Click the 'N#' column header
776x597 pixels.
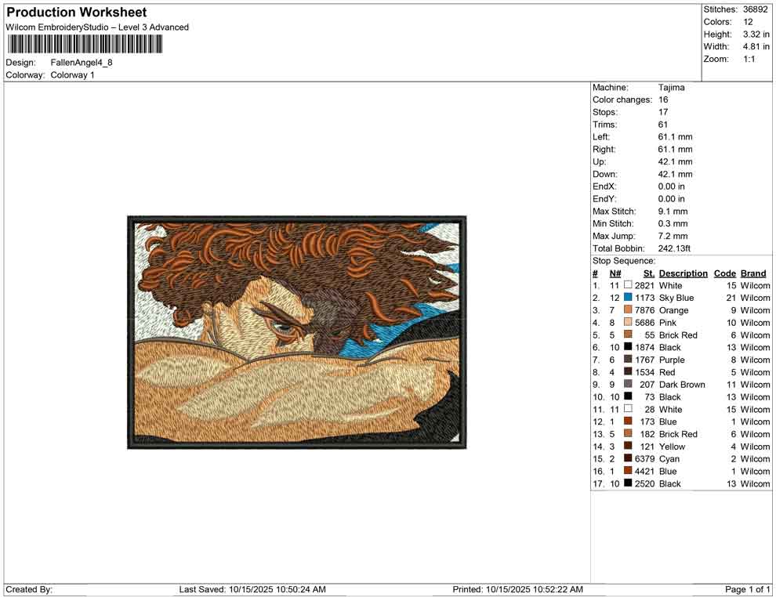pyautogui.click(x=615, y=273)
